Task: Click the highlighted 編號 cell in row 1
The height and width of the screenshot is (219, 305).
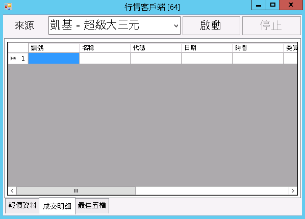Action: tap(54, 58)
